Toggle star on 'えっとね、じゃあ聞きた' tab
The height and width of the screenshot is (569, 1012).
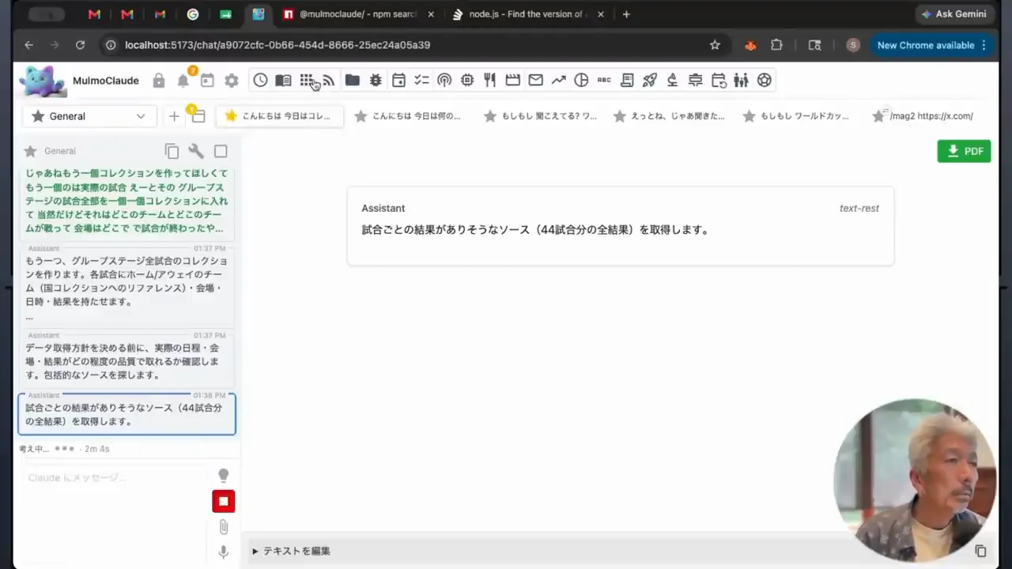click(620, 116)
